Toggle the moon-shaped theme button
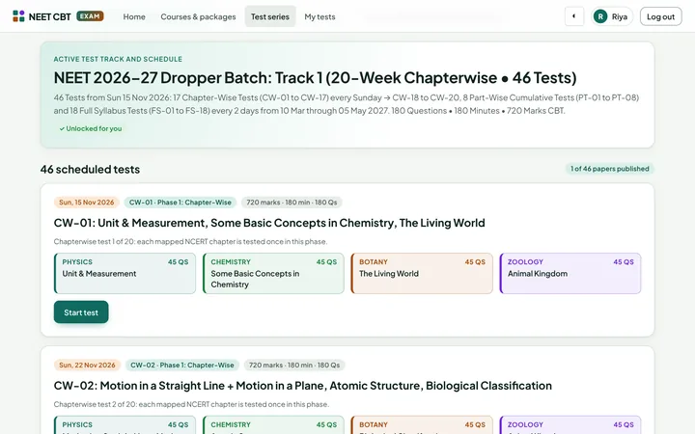 pos(574,16)
